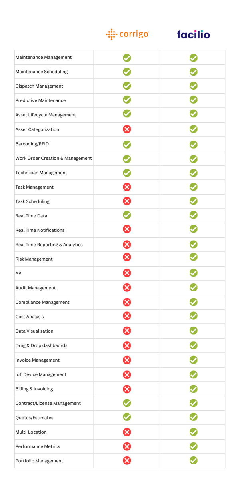Click the Predictive Maintenance row label
The image size is (240, 478).
point(40,100)
